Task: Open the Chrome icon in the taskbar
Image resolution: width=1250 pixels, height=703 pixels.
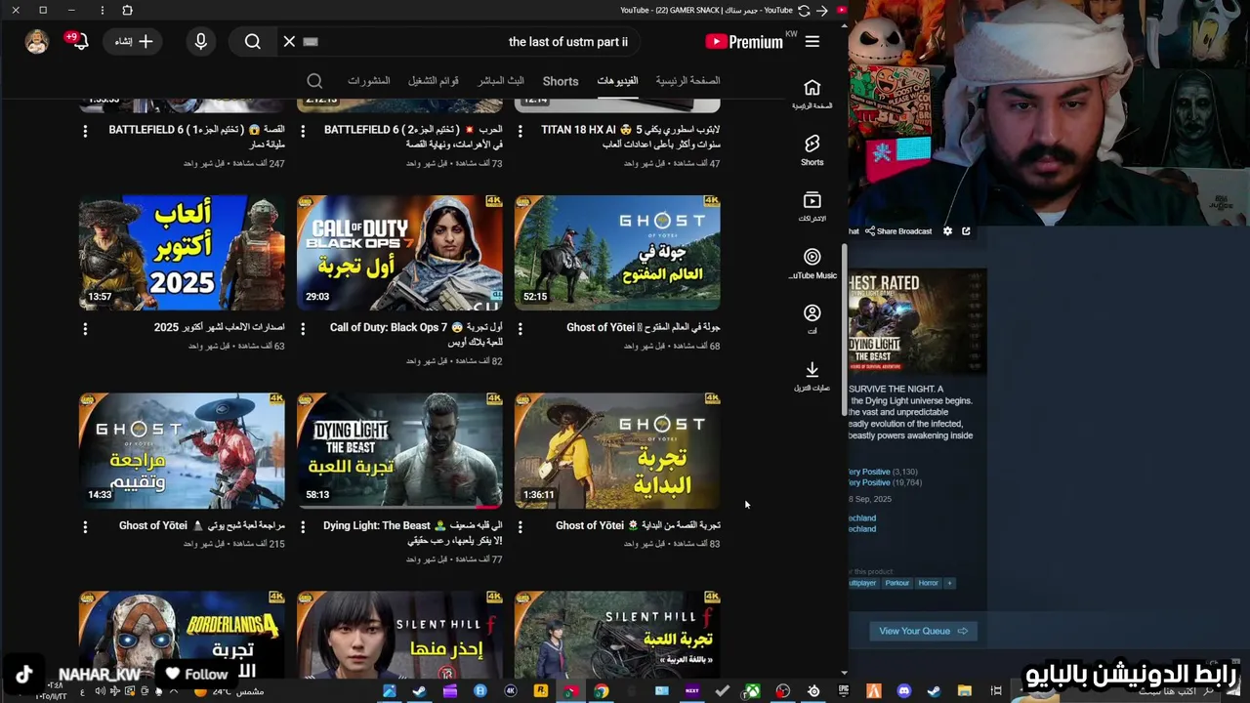Action: pyautogui.click(x=601, y=691)
